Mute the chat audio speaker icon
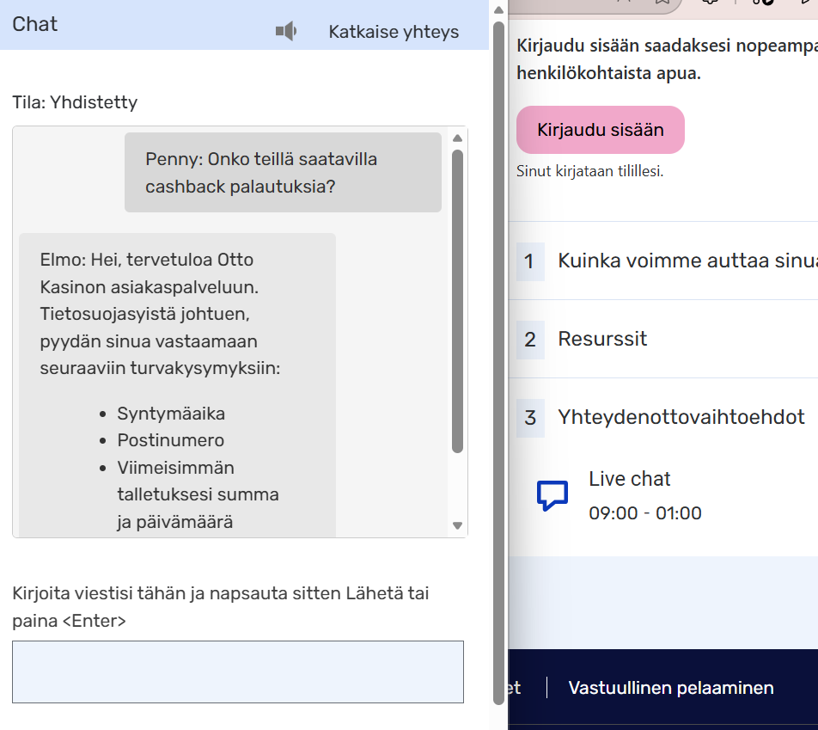Viewport: 818px width, 730px height. 285,30
